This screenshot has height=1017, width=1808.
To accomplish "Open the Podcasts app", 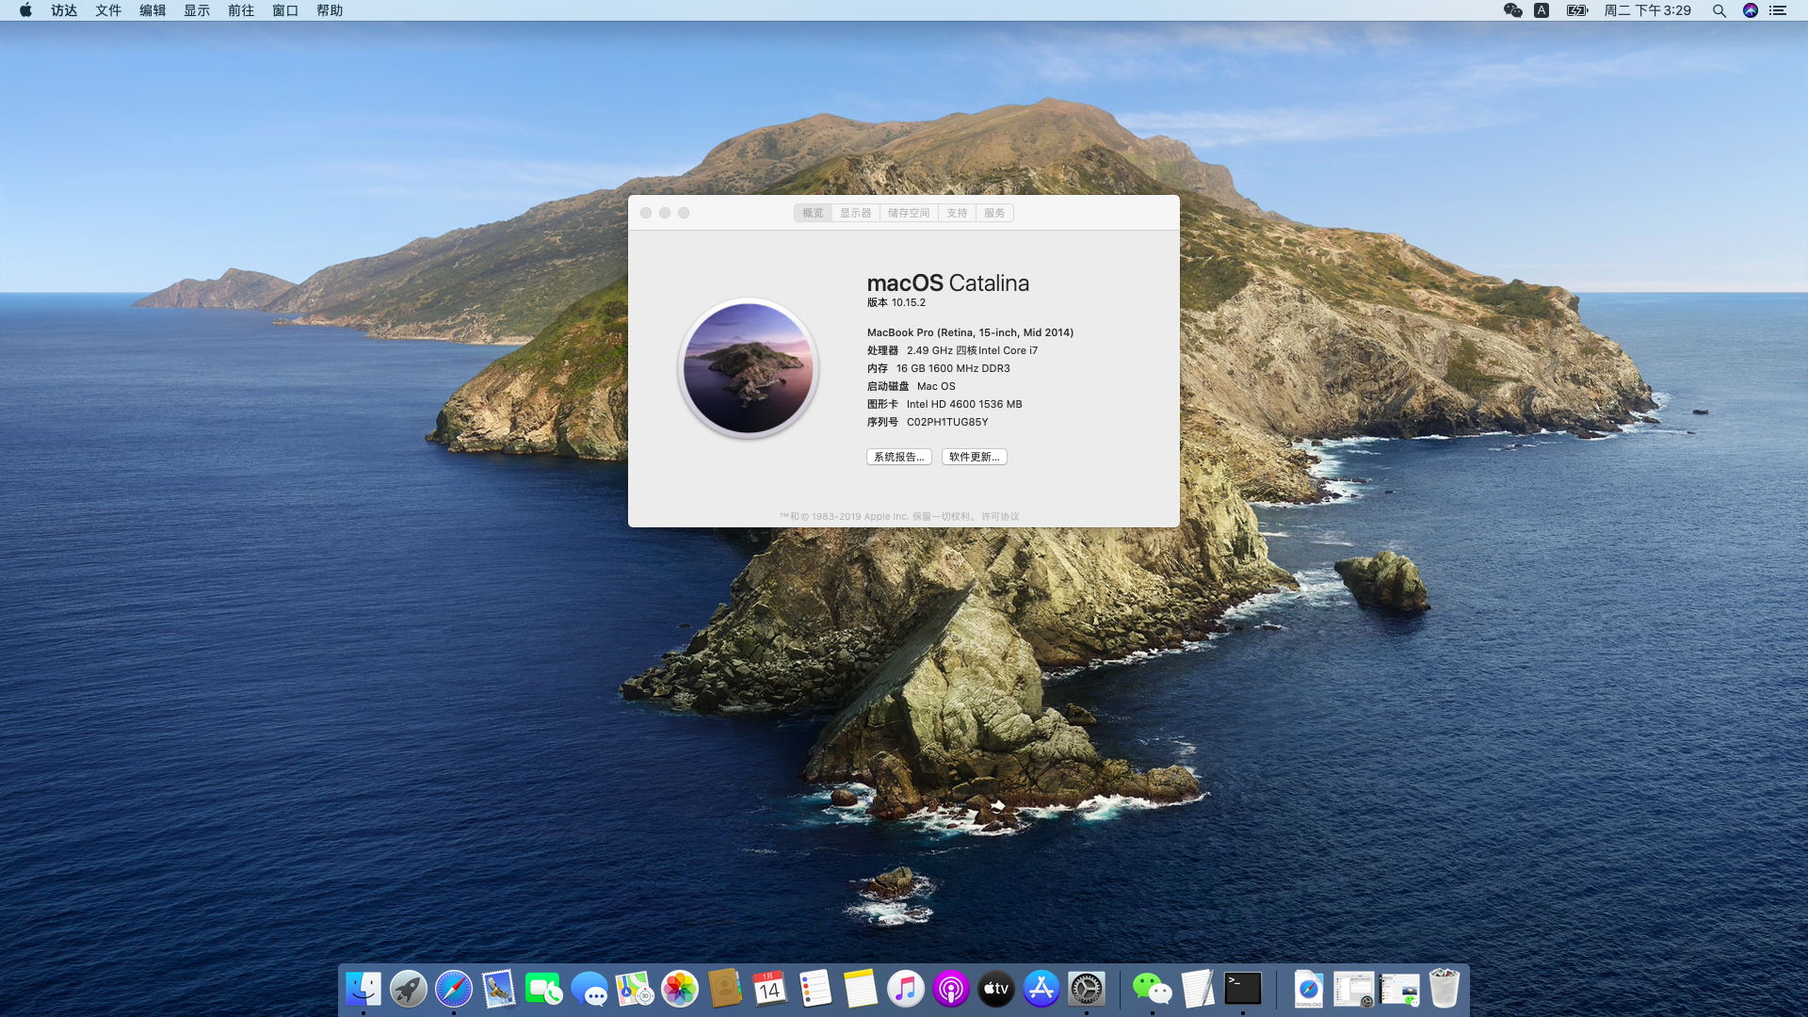I will click(x=950, y=989).
